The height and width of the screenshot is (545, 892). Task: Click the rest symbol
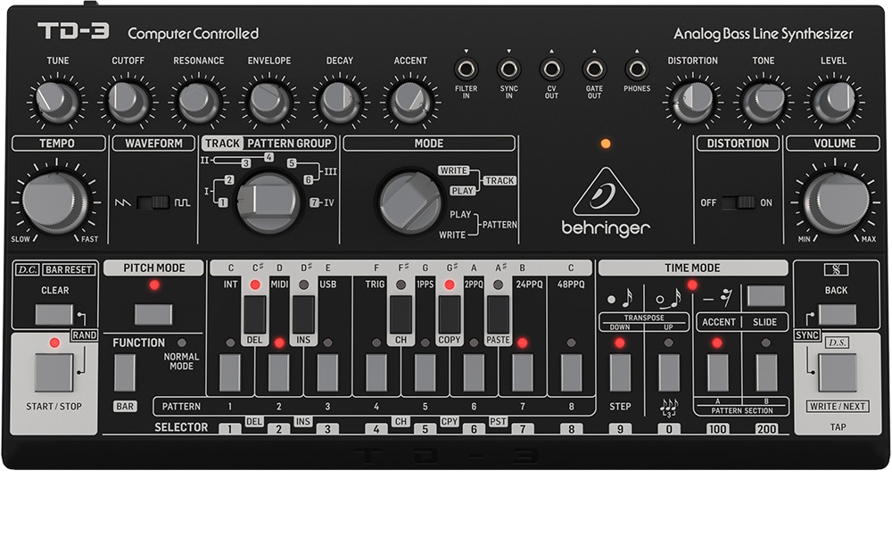(718, 298)
